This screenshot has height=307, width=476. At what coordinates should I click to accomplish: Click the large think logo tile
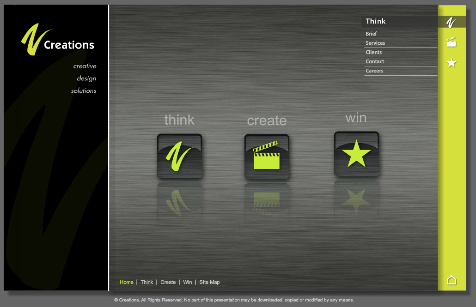[x=179, y=156]
